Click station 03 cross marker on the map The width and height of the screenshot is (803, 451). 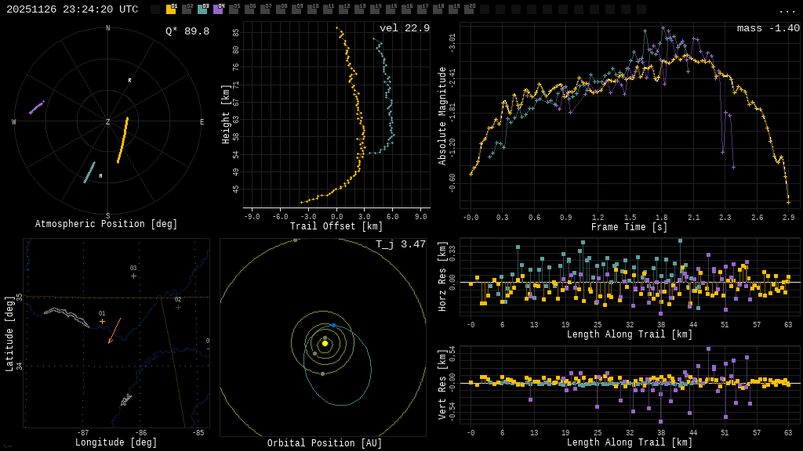[x=133, y=276]
